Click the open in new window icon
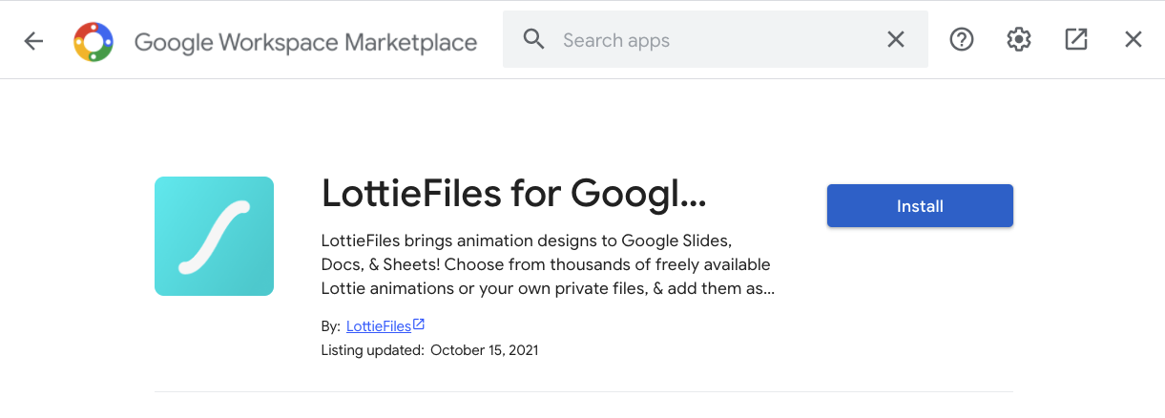The image size is (1165, 418). 1075,39
